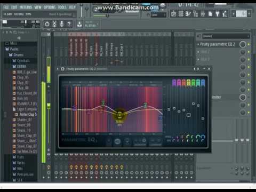Screen dimensions: 256x192
Task: Select the blue band 7 handle in EQ graph
Action: [x=161, y=118]
